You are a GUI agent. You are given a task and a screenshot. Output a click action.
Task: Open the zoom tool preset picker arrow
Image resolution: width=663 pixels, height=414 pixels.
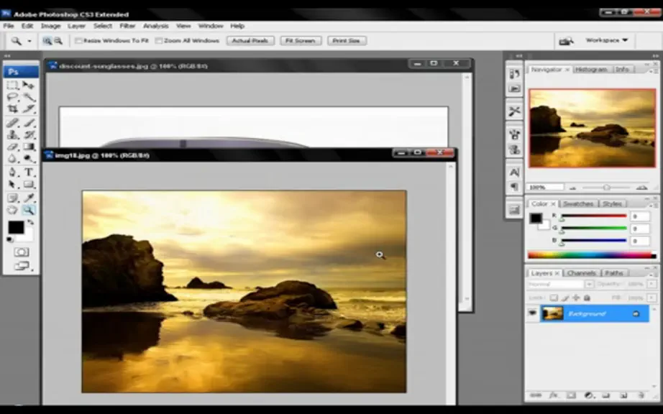pos(29,41)
